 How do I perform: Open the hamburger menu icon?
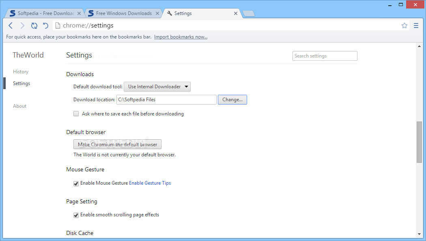point(416,26)
